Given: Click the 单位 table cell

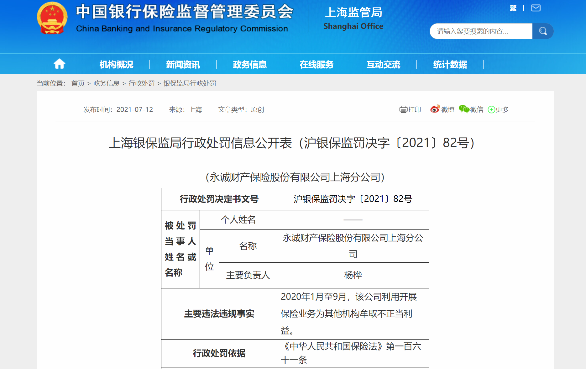Looking at the screenshot, I should pos(209,259).
